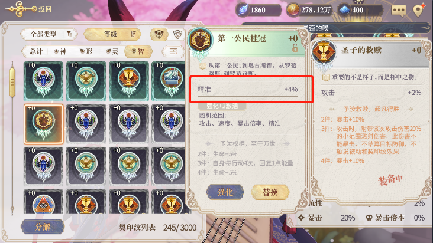433x243 pixels.
Task: Open the map location pin icon
Action: tap(419, 10)
